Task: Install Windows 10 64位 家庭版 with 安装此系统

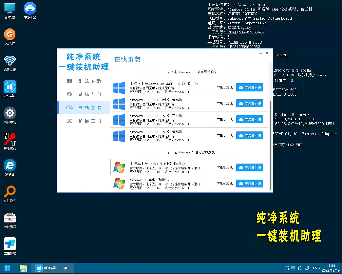Action: click(x=250, y=103)
